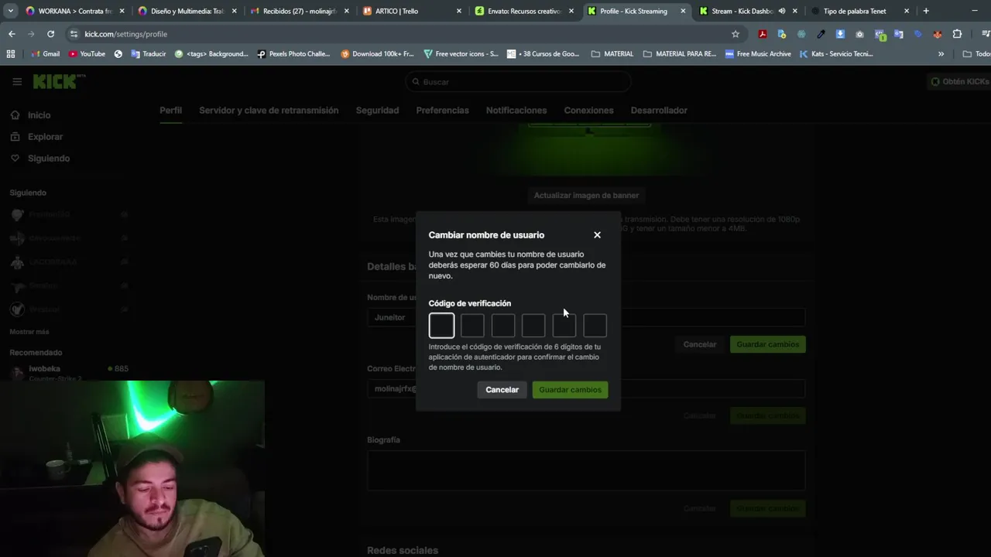Open the MATERIAL bookmark folder

(612, 54)
